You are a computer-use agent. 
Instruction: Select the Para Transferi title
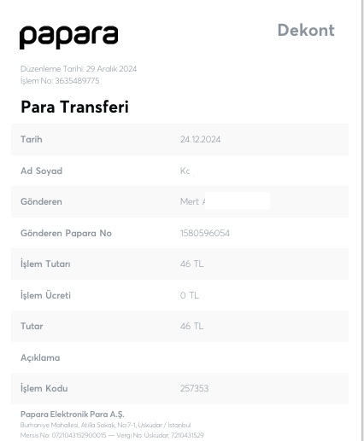(74, 107)
